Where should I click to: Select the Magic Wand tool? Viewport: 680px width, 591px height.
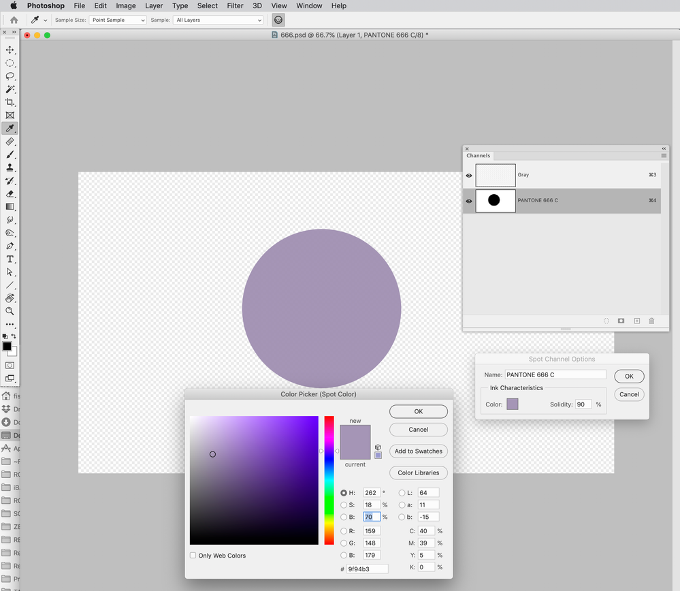[10, 89]
